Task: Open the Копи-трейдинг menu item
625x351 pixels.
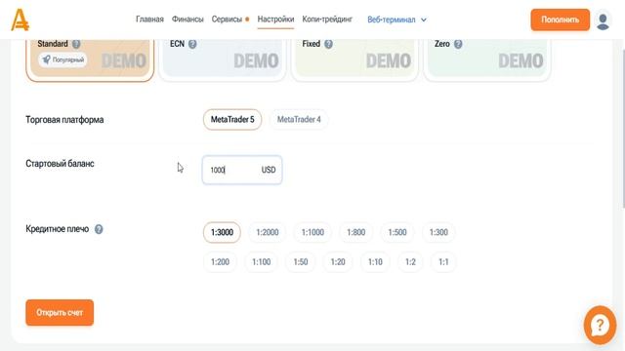Action: [327, 19]
